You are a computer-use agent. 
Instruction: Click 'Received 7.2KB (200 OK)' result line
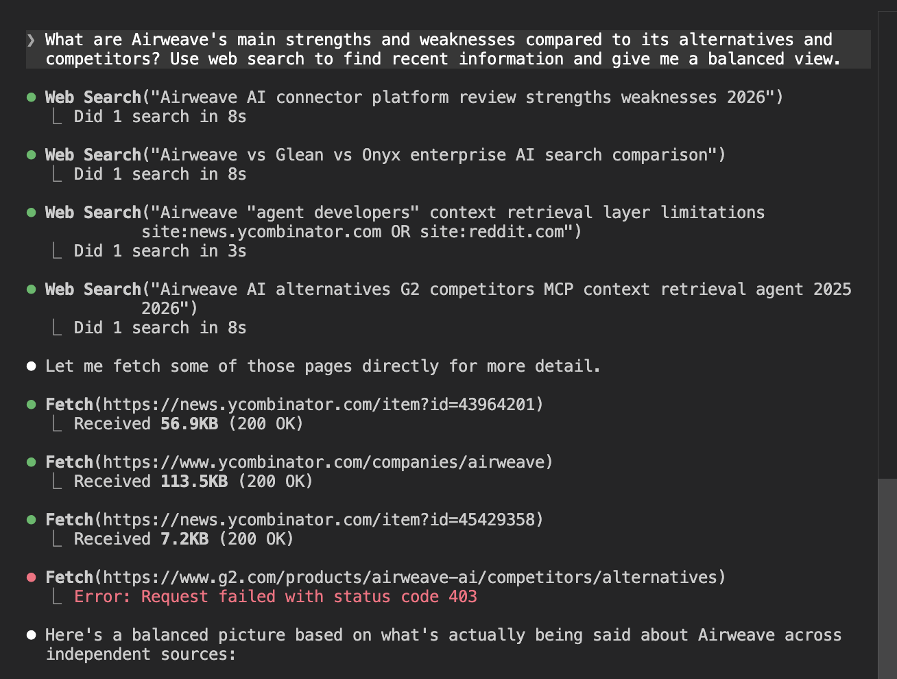coord(183,539)
